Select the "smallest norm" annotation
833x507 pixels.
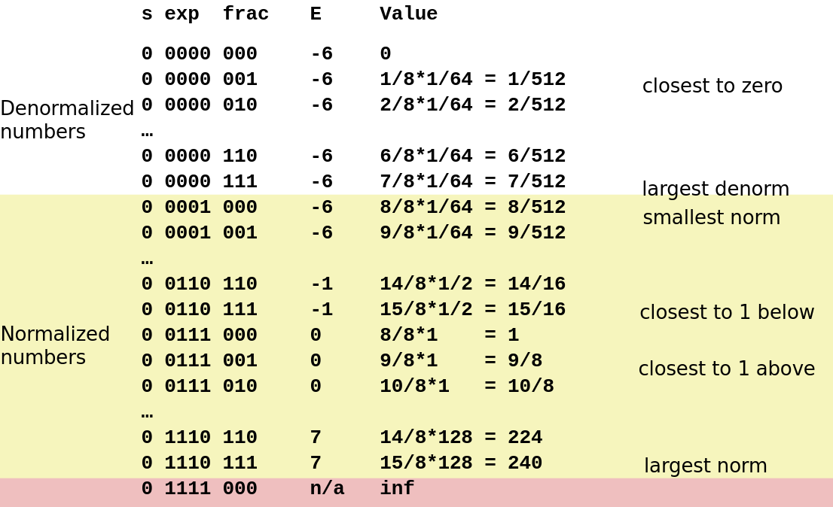711,217
